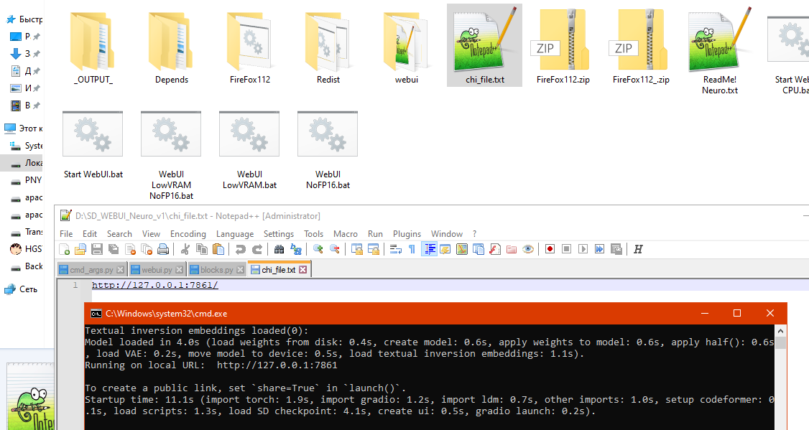Click the Playback macro icon
Screen dimensions: 809x430
point(583,250)
